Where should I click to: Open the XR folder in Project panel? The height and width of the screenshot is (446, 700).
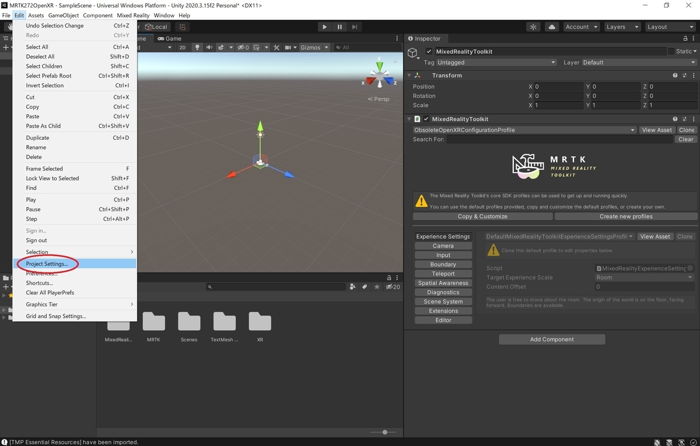click(x=260, y=327)
